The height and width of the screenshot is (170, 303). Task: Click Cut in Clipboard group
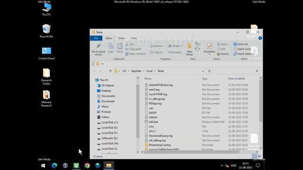[129, 44]
